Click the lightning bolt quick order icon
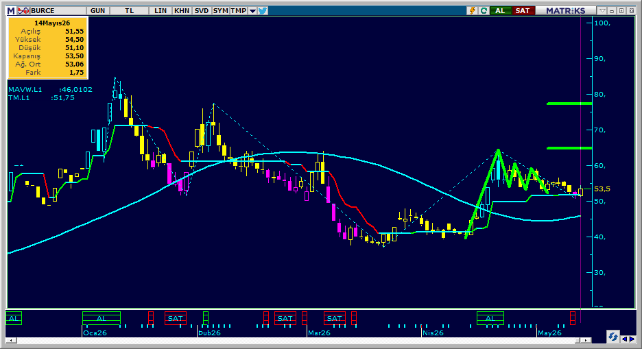 point(473,11)
